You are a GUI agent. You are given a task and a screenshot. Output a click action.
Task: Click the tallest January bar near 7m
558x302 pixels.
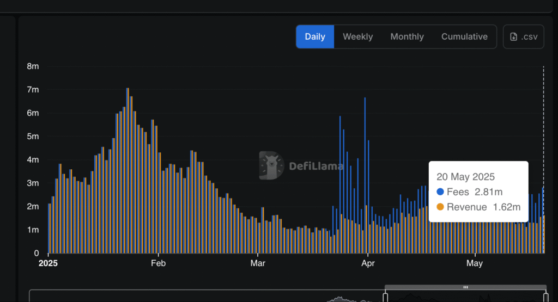128,170
